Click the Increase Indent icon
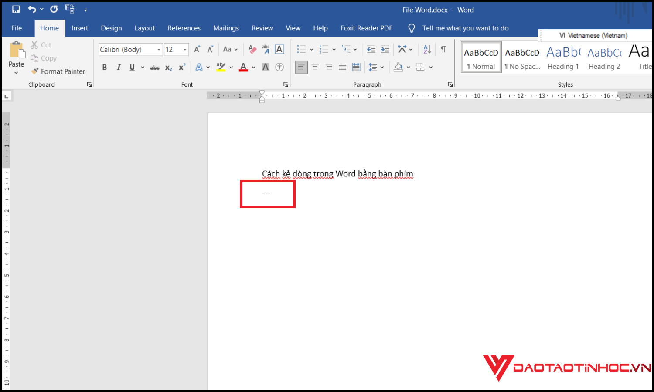Screen dimensions: 654x392 [385, 49]
